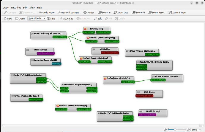Select input_MONO port on Firefox-1 node
205x132 pixels.
pyautogui.click(x=61, y=109)
